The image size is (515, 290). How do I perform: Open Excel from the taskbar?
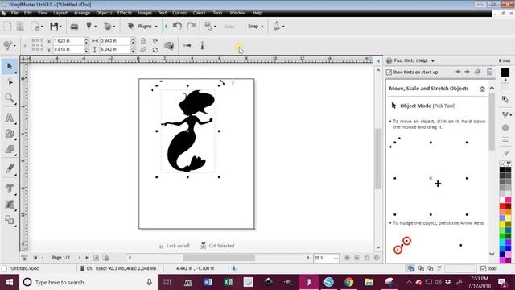pyautogui.click(x=229, y=282)
